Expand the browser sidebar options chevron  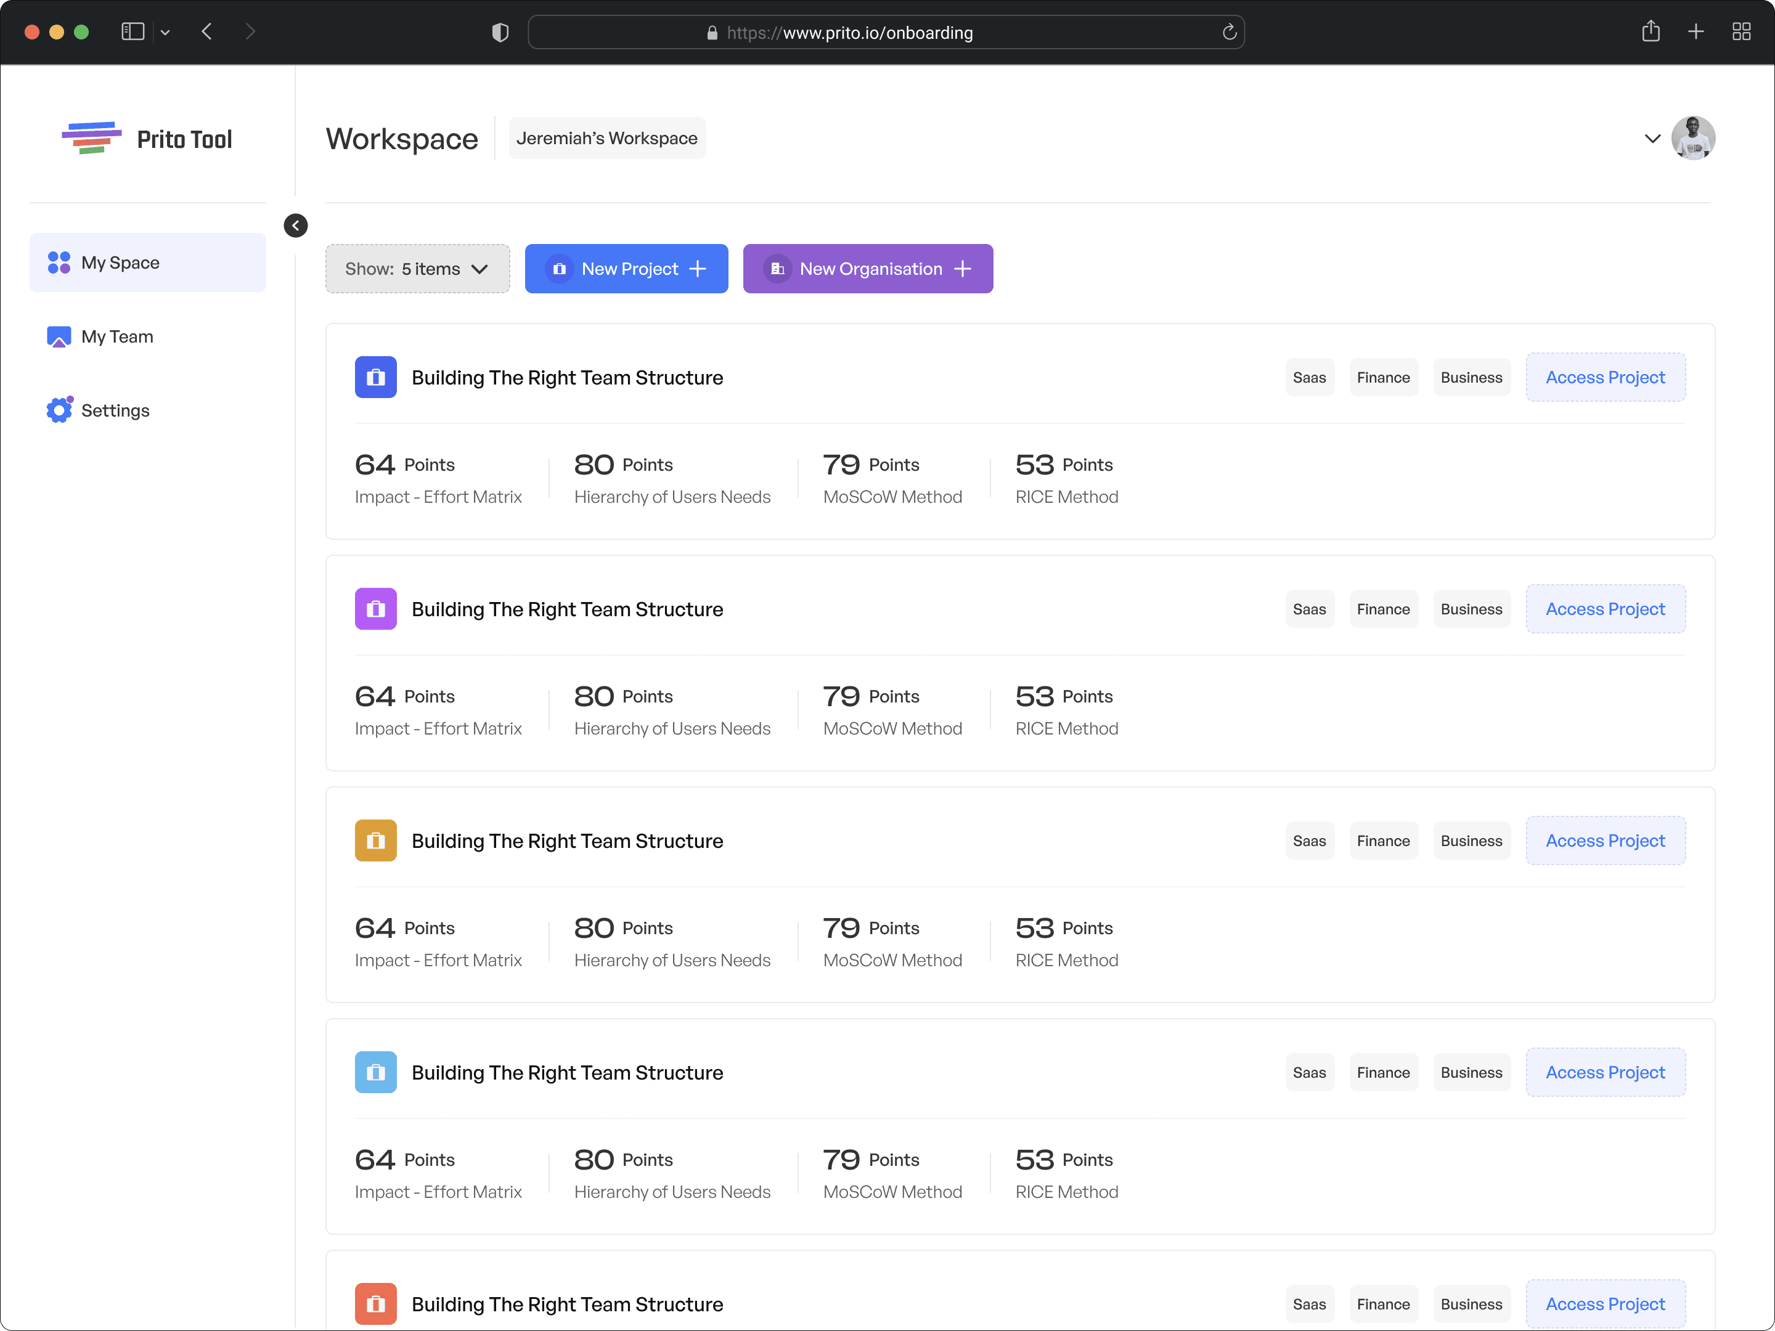coord(165,32)
